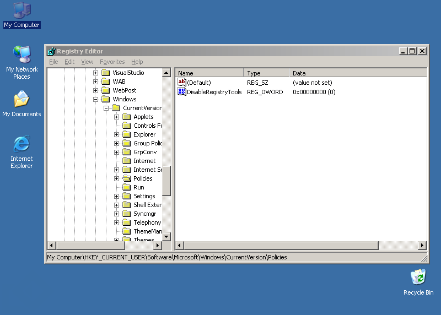Sort values by the Data column header
Screen dimensions: 441x315
(358, 73)
